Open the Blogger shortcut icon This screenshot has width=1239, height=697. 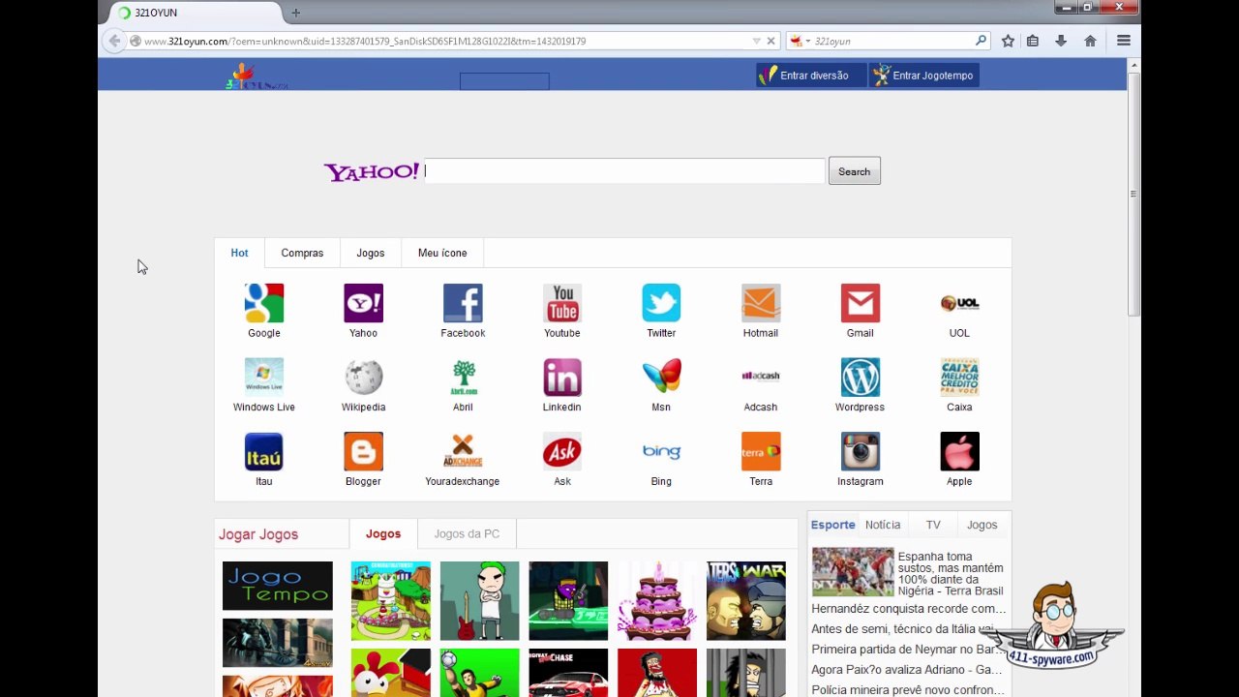(x=363, y=451)
